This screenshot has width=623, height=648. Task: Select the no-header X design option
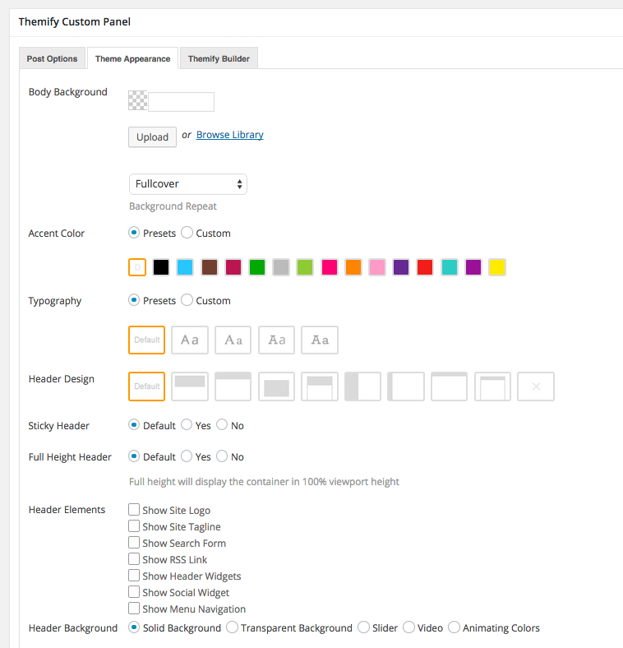tap(536, 386)
